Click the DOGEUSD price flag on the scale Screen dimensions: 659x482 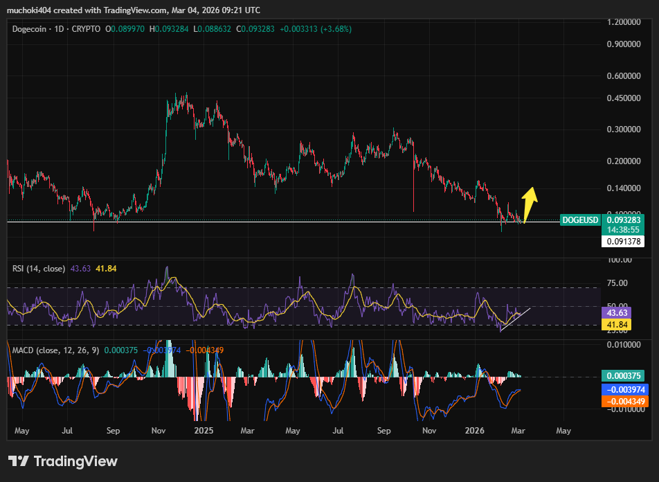pyautogui.click(x=579, y=220)
